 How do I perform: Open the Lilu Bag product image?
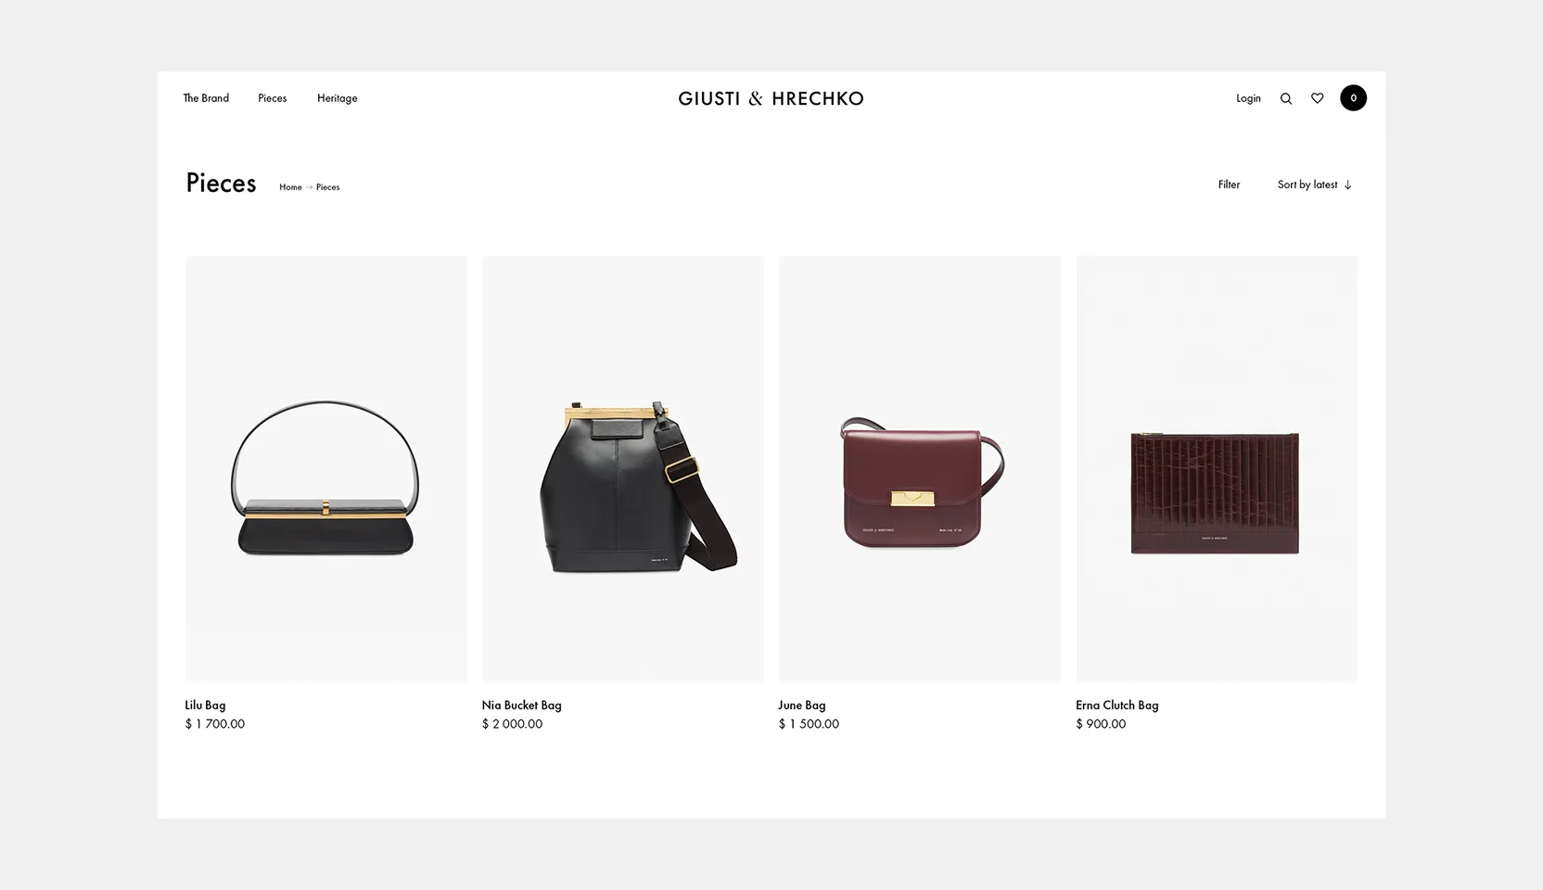(x=326, y=469)
